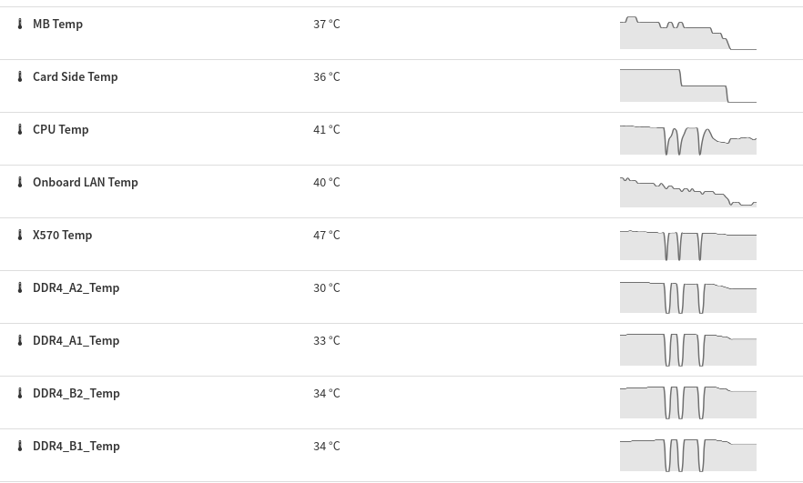
Task: Click the thermometer icon beside X570 Temp
Action: pyautogui.click(x=20, y=235)
